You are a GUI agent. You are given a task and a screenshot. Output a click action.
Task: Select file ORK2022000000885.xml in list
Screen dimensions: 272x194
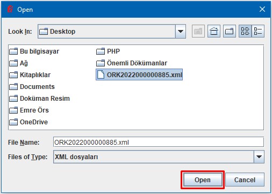click(x=139, y=74)
